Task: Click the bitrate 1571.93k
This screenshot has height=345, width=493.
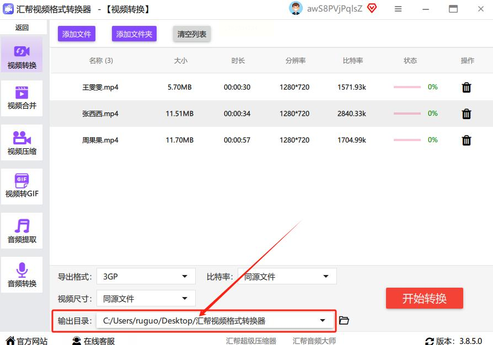Action: pyautogui.click(x=351, y=87)
